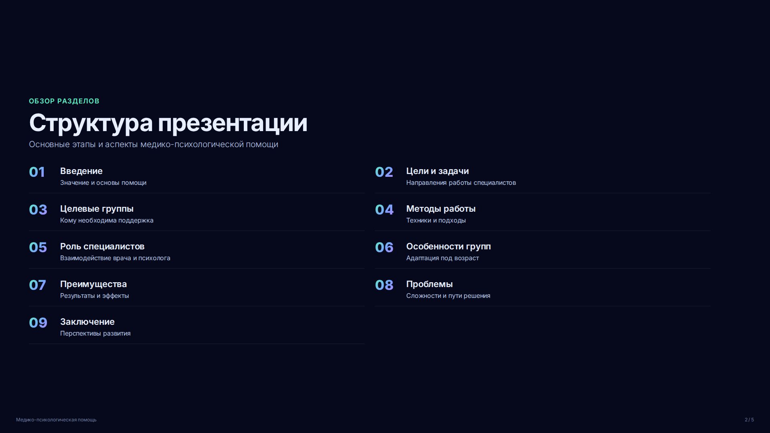Open the 'Цели и задачи' section title
The height and width of the screenshot is (433, 770).
pyautogui.click(x=438, y=171)
